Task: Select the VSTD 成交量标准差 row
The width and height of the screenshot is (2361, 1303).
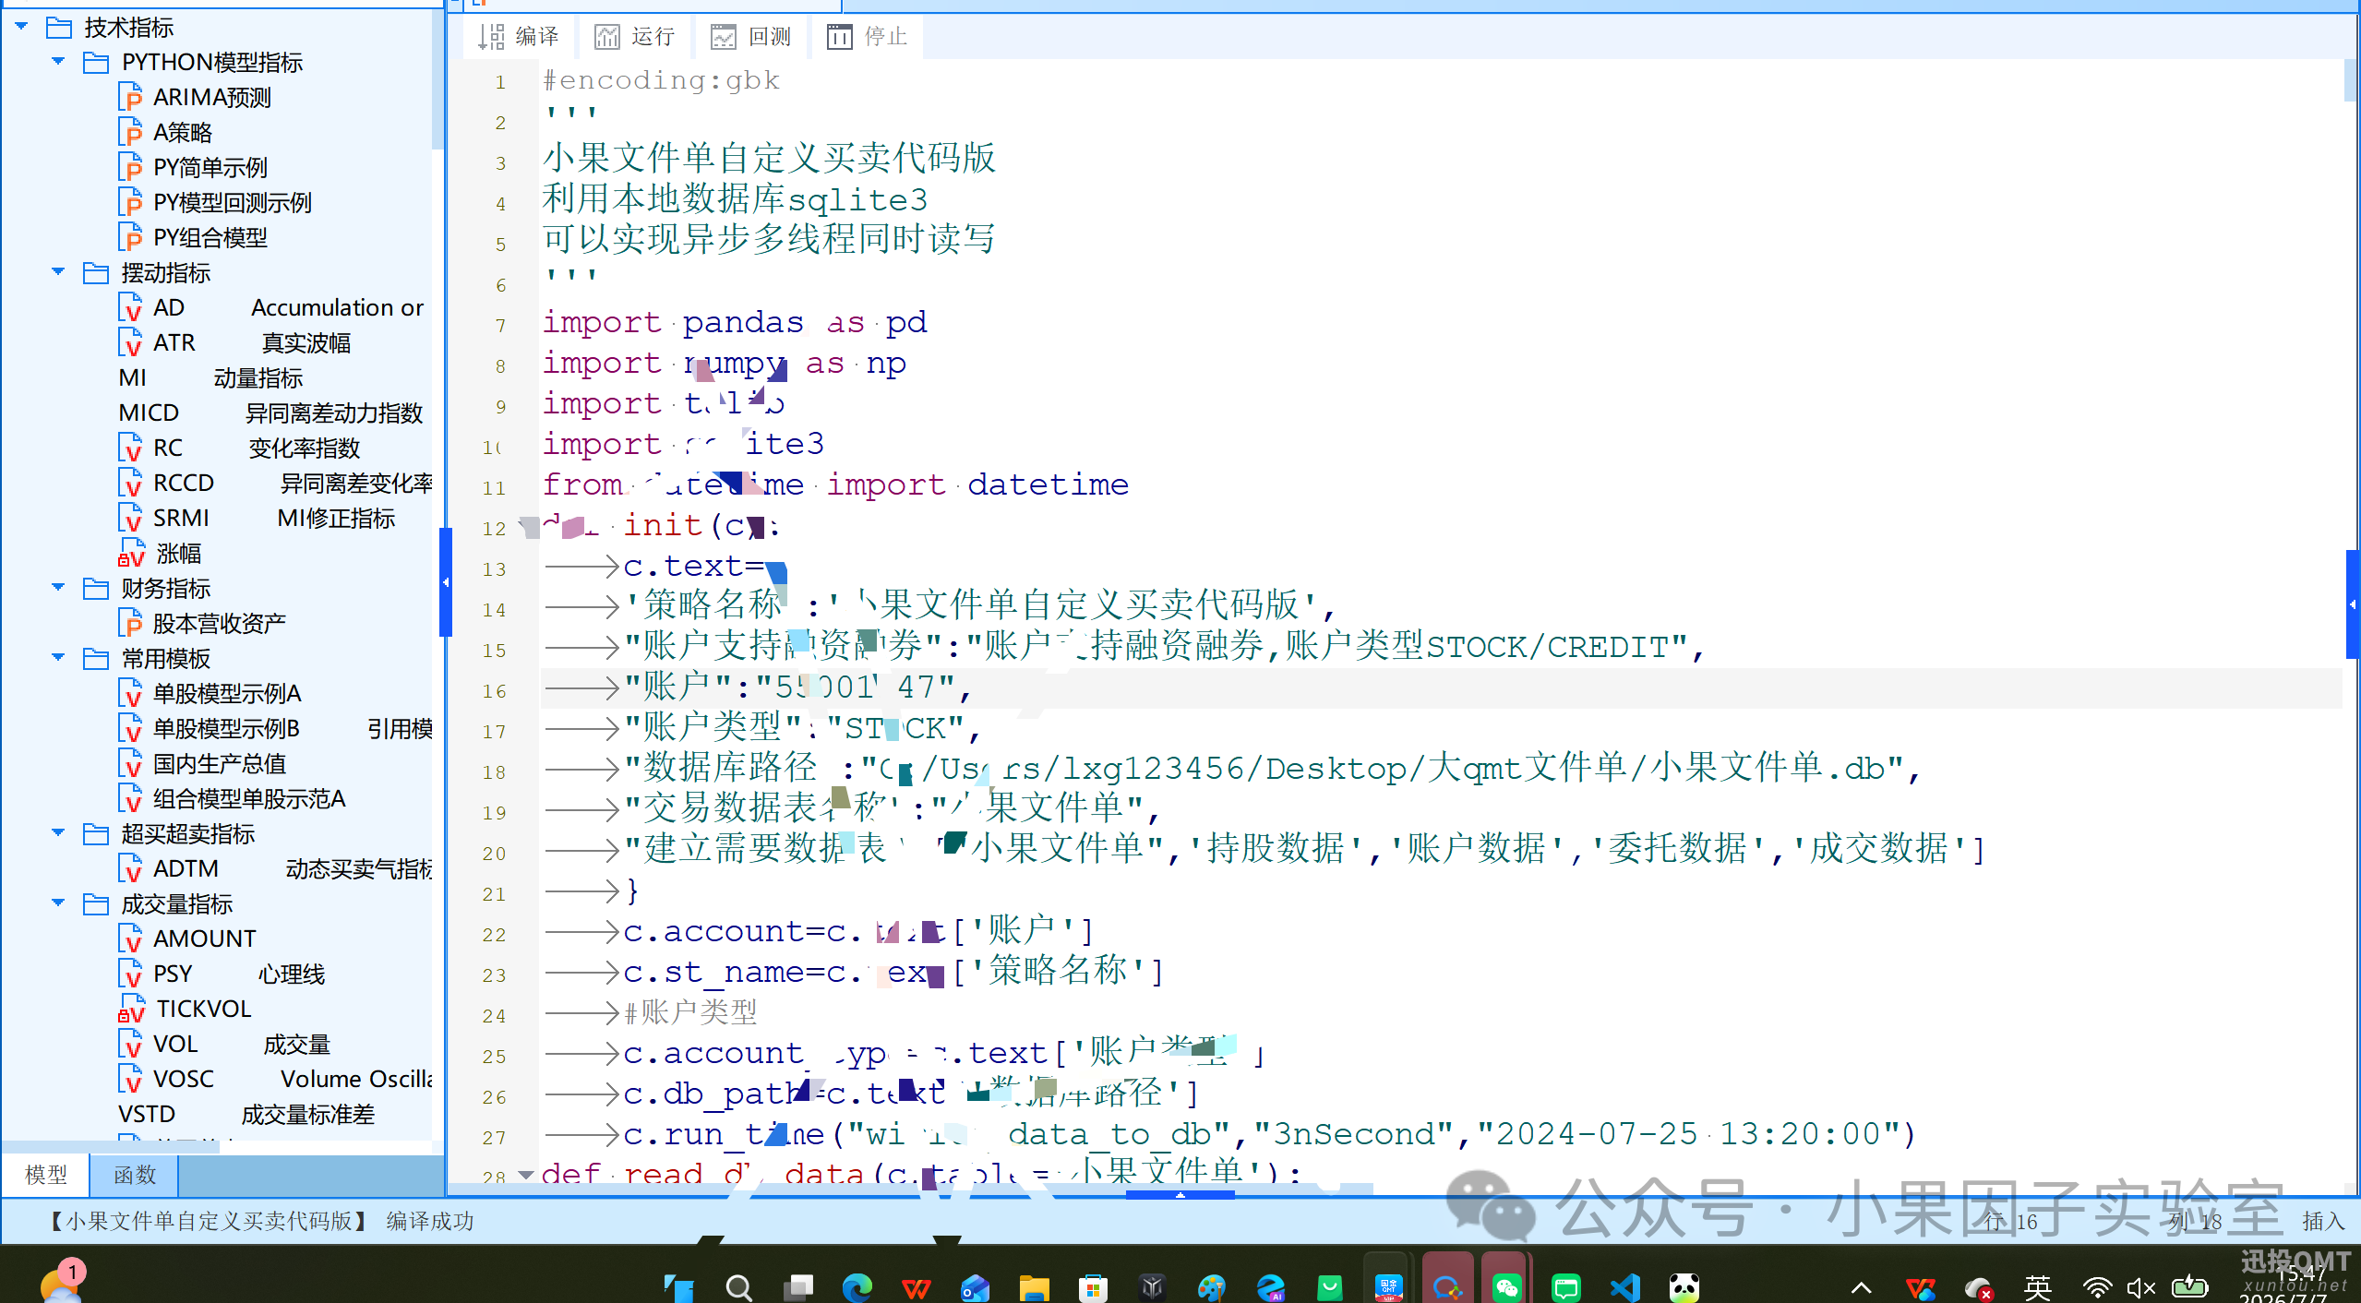Action: [x=246, y=1114]
